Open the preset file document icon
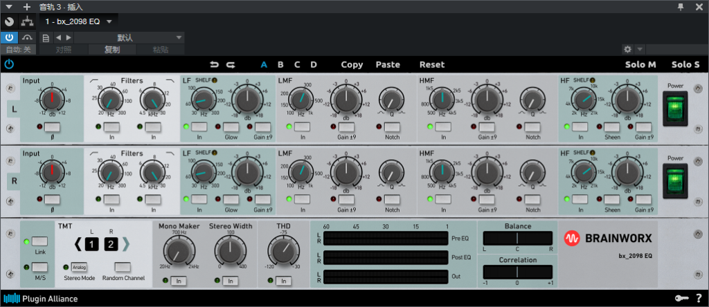Viewport: 709px width, 307px height. [x=46, y=38]
